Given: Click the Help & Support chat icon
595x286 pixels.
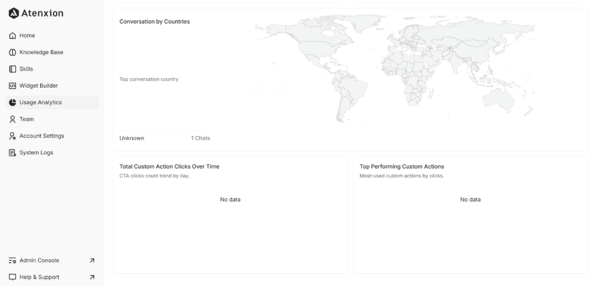Looking at the screenshot, I should [x=13, y=277].
